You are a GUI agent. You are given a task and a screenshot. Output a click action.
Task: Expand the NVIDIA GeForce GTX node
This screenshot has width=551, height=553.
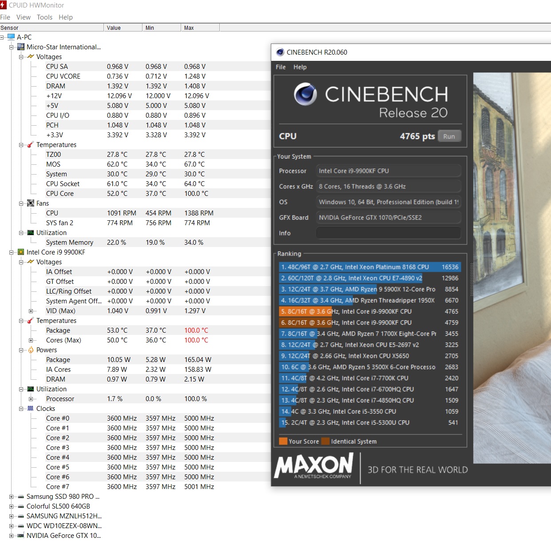[x=12, y=536]
